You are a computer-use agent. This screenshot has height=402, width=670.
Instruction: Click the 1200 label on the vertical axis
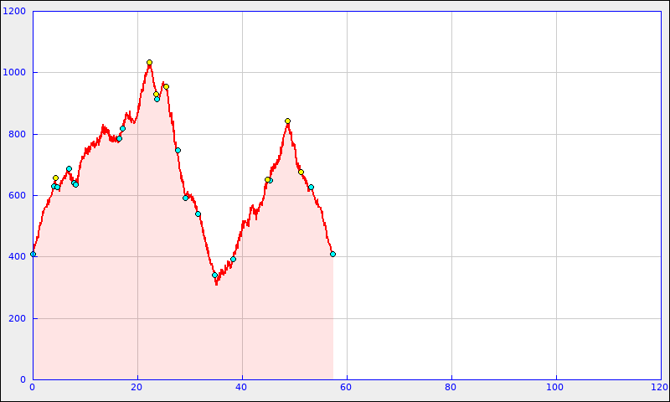(14, 12)
